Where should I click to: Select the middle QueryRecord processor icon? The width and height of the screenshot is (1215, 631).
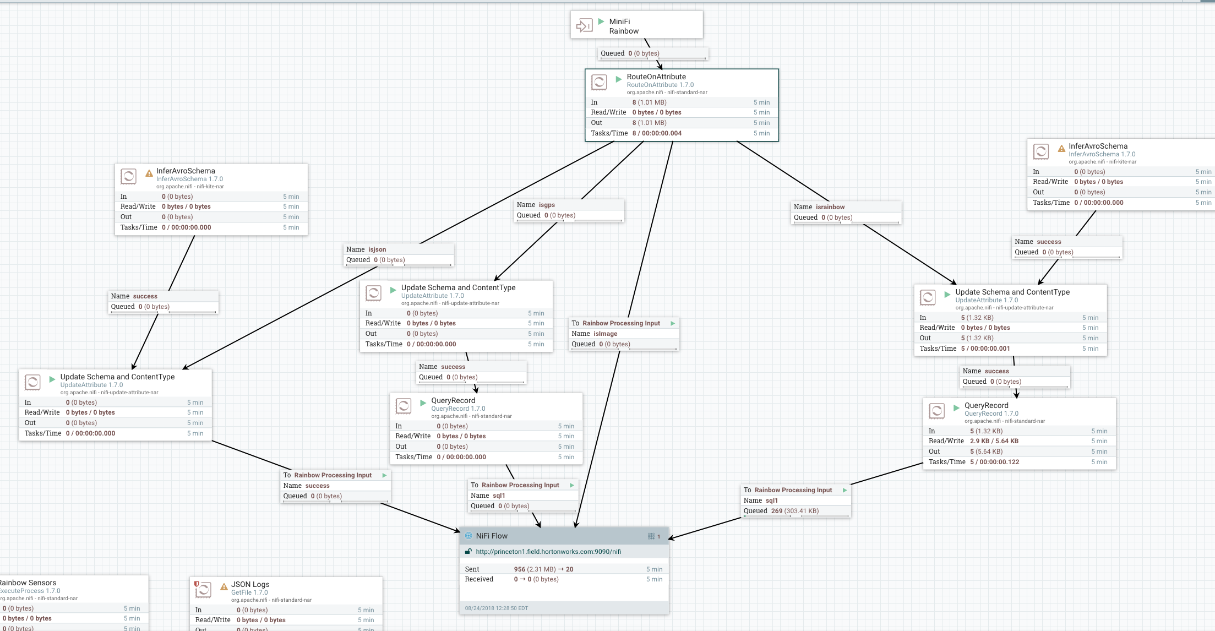404,406
